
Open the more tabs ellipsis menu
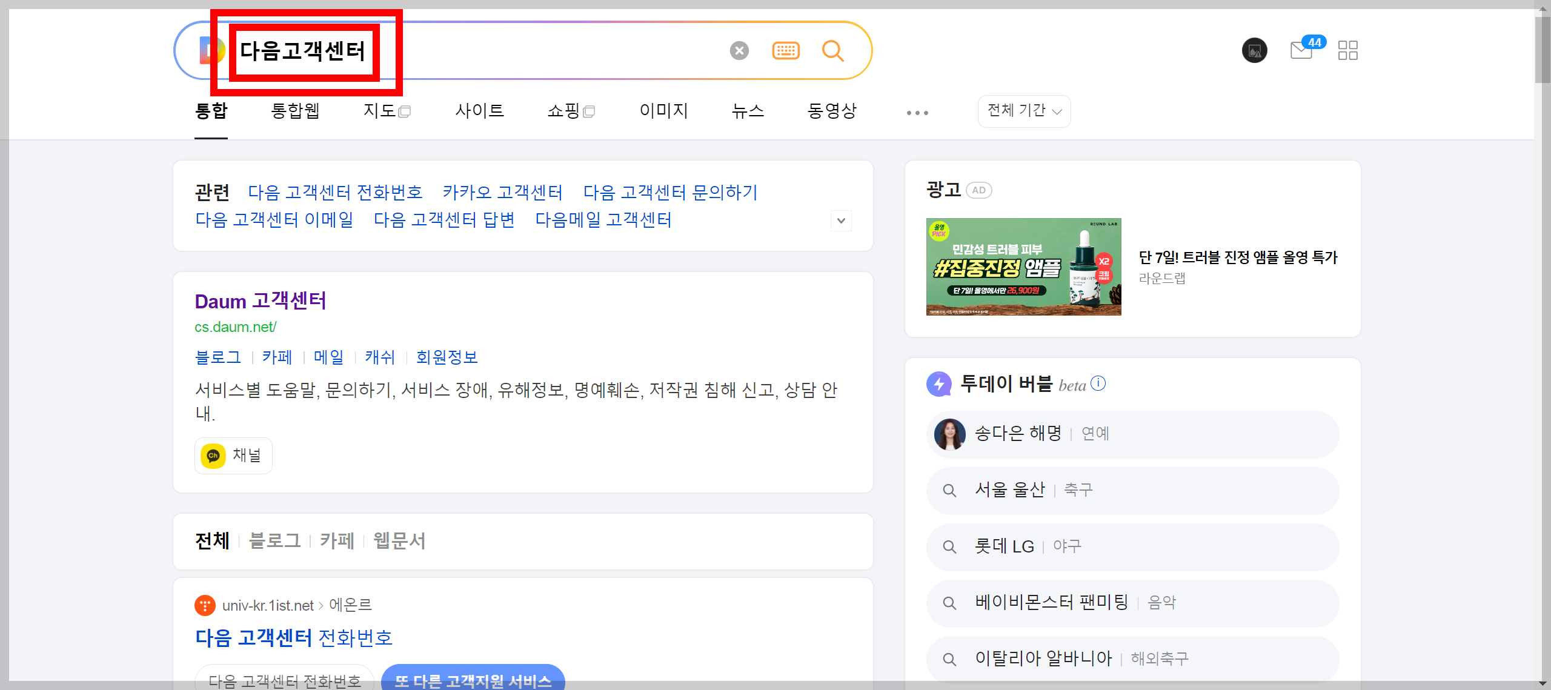(x=917, y=113)
